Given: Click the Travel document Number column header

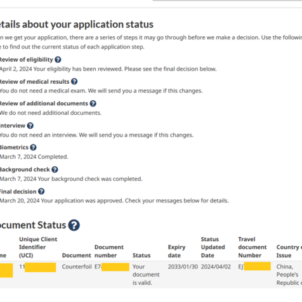Looking at the screenshot, I should click(x=253, y=247).
